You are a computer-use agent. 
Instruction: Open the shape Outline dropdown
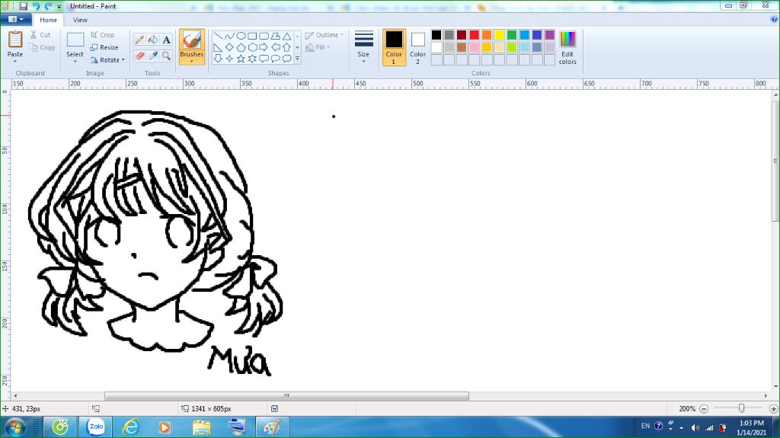(x=324, y=35)
